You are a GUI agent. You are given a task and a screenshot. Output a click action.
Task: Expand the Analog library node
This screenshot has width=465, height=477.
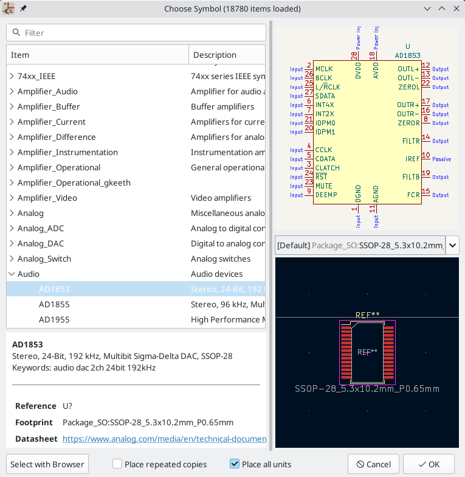pyautogui.click(x=12, y=213)
